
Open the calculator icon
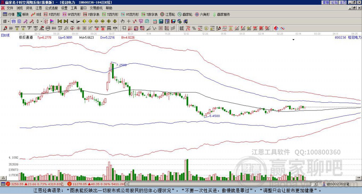coord(161,22)
